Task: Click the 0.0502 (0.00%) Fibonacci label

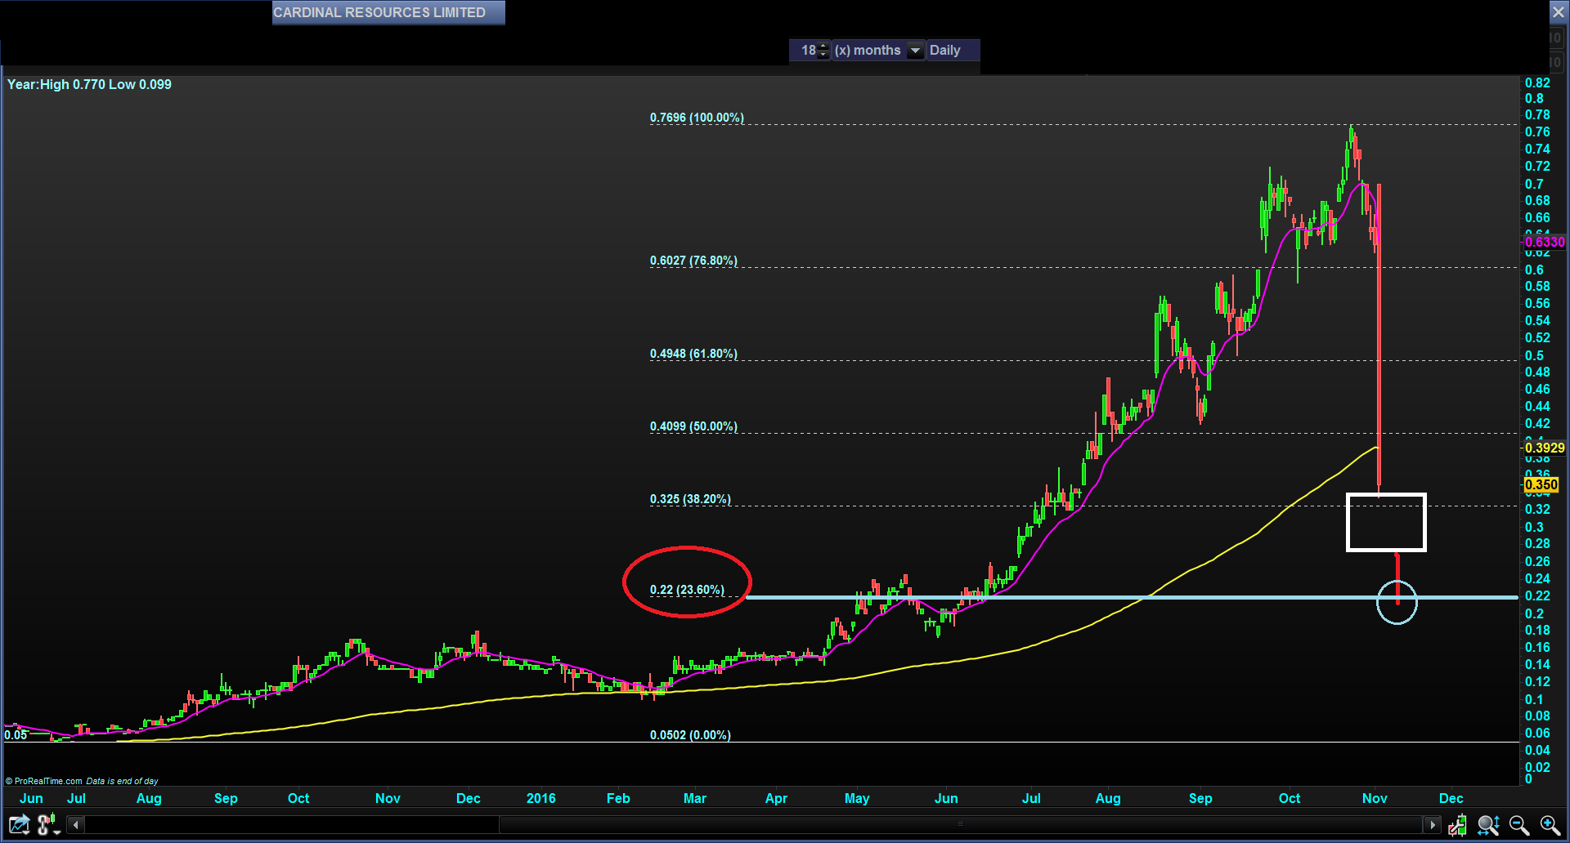Action: 690,735
